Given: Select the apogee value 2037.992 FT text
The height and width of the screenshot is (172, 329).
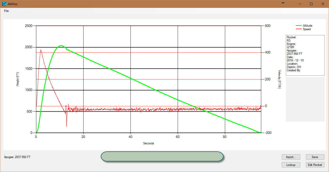Looking at the screenshot, I should 294,54.
